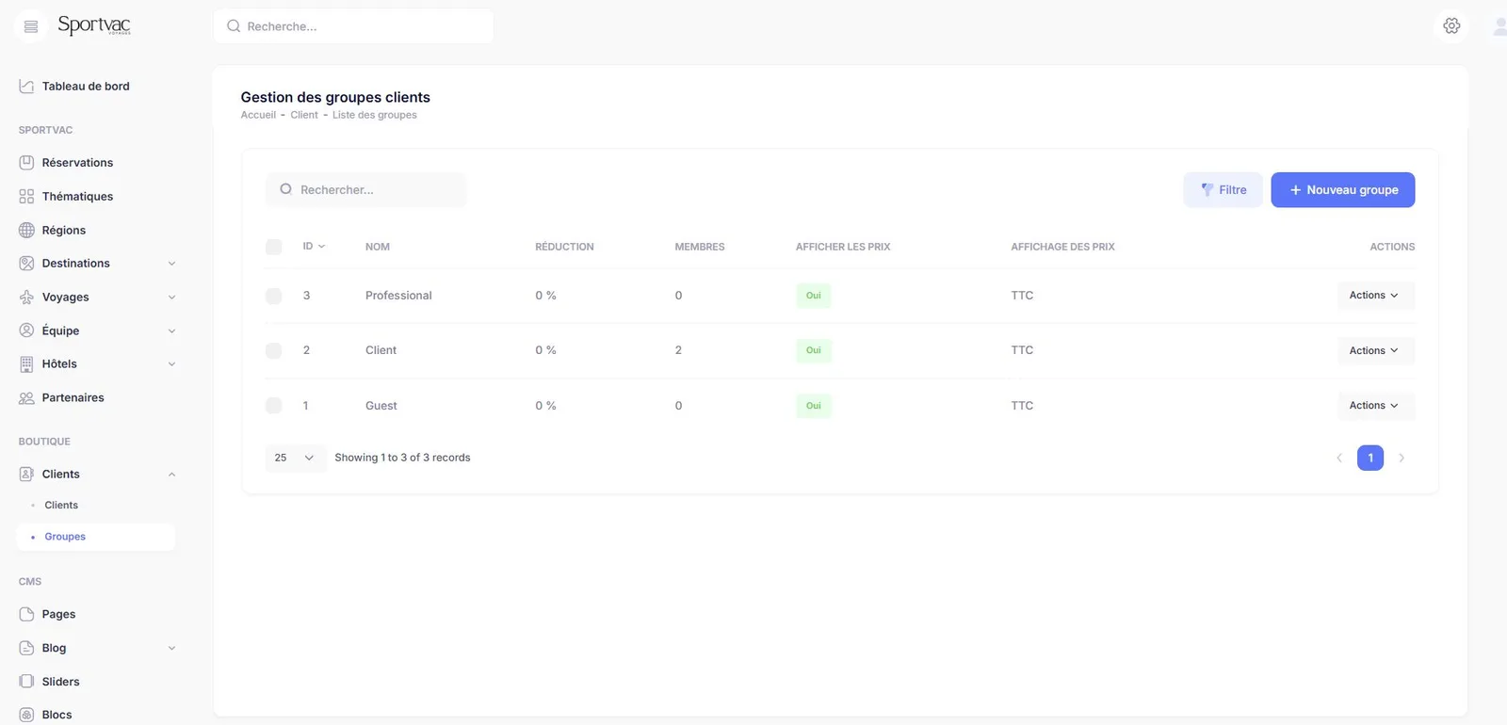
Task: Expand the Voyages submenu chevron
Action: click(x=171, y=298)
